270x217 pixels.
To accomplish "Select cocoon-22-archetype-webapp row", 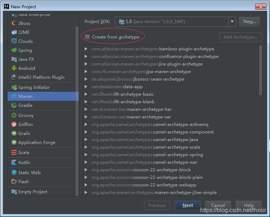I will pos(171,185).
